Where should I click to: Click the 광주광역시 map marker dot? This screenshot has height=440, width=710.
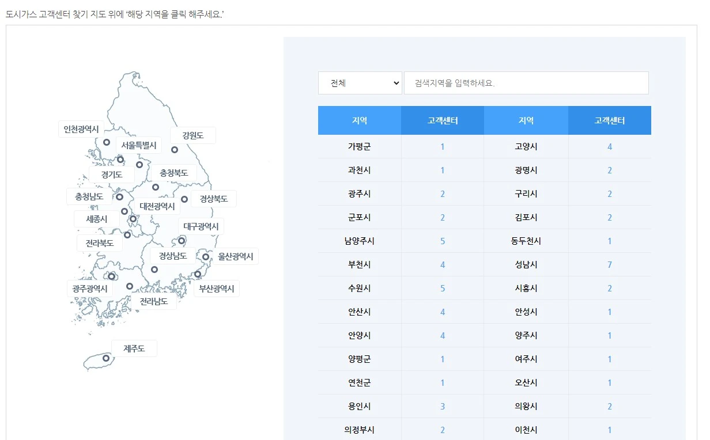point(112,276)
